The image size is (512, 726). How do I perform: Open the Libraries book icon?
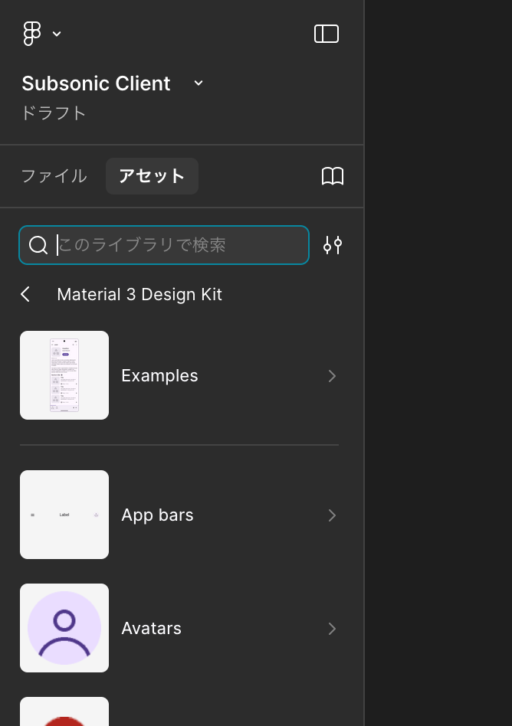(x=332, y=176)
